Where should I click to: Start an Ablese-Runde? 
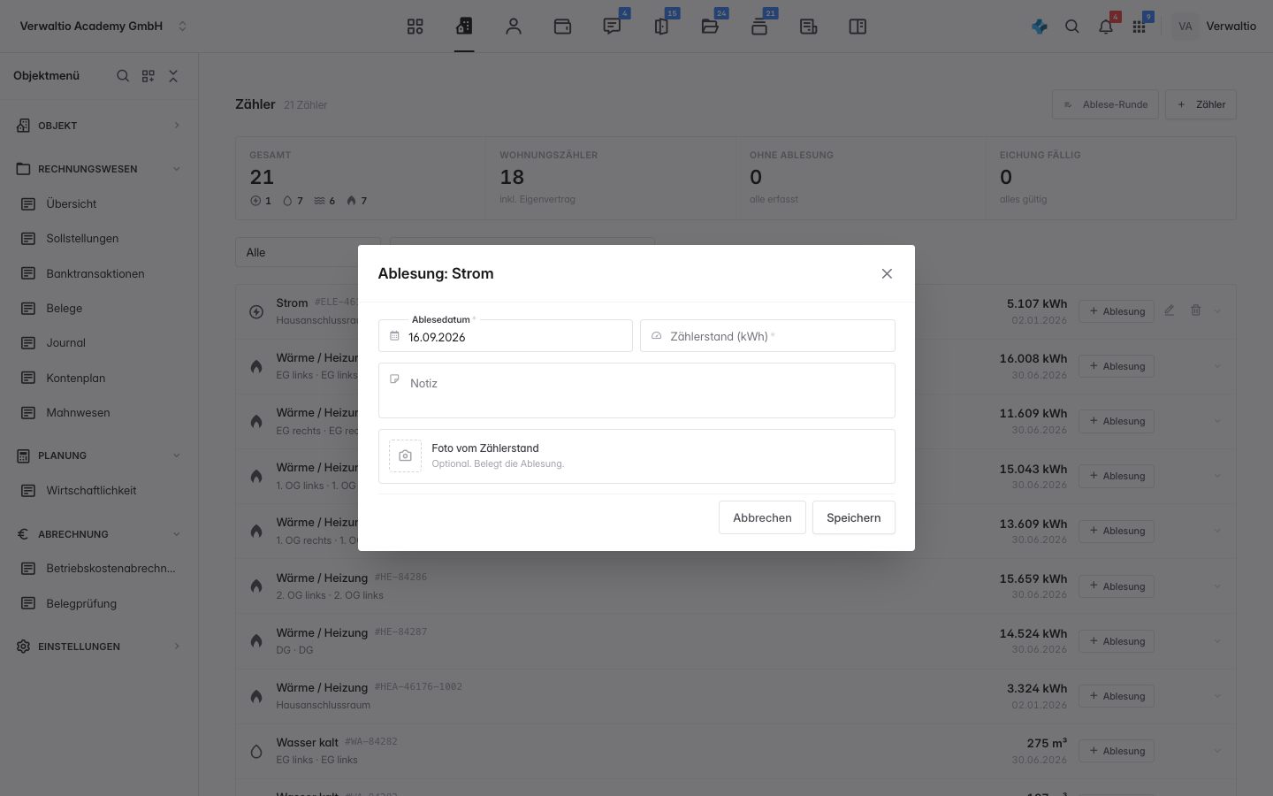click(1105, 104)
